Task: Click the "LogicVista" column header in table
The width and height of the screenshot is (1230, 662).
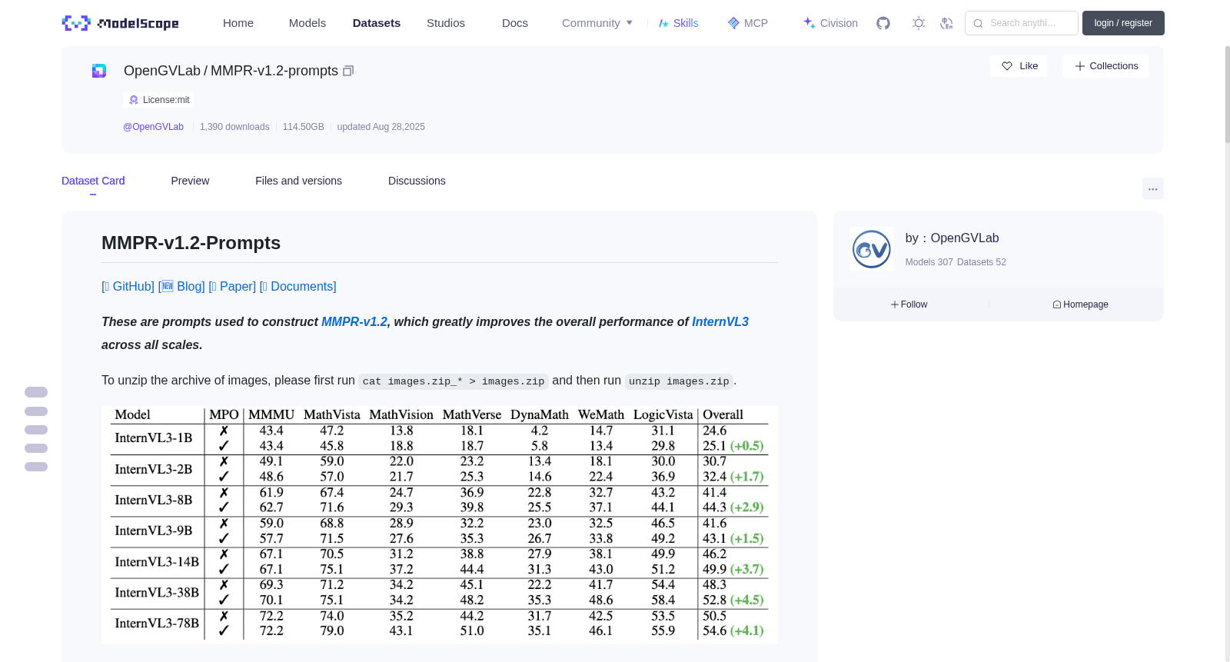Action: click(663, 415)
